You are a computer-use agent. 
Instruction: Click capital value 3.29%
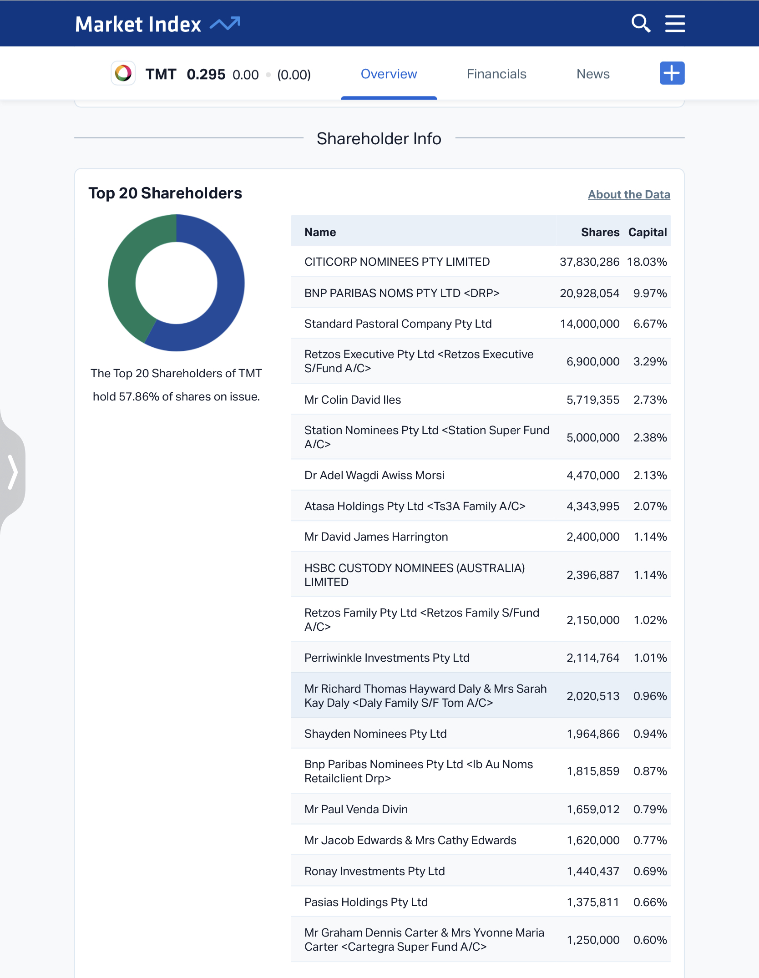[650, 362]
